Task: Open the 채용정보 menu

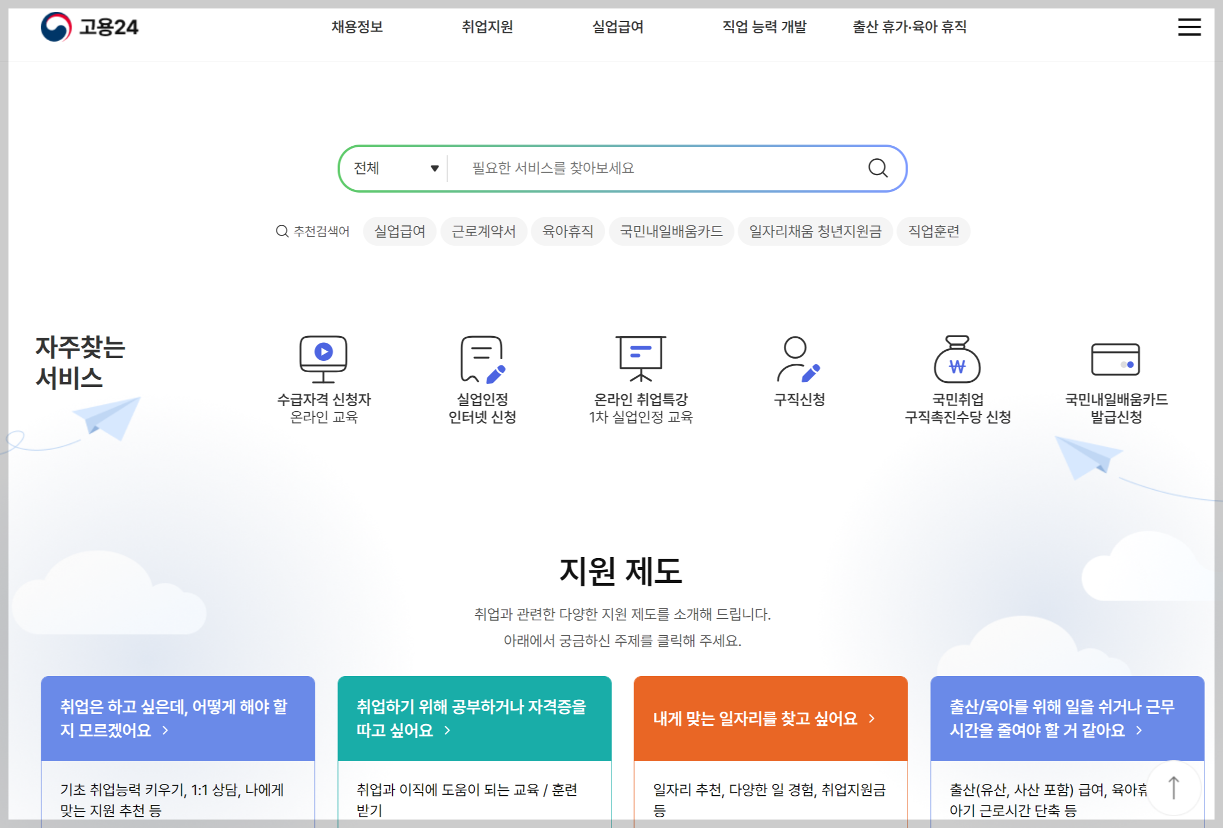Action: pyautogui.click(x=357, y=27)
